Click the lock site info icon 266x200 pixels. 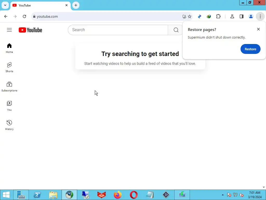click(34, 16)
